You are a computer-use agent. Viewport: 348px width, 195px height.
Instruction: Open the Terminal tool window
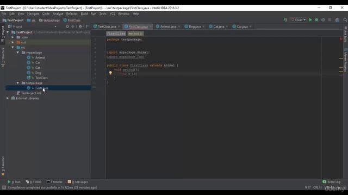54,182
